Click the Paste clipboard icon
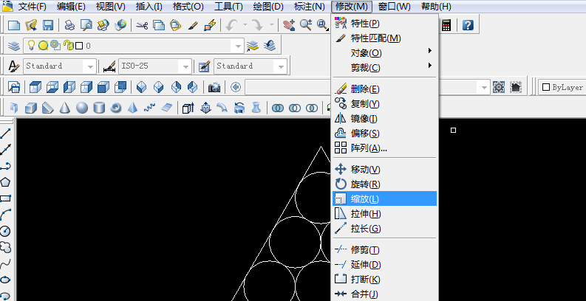Screen dimensions: 586x301 click(x=175, y=25)
